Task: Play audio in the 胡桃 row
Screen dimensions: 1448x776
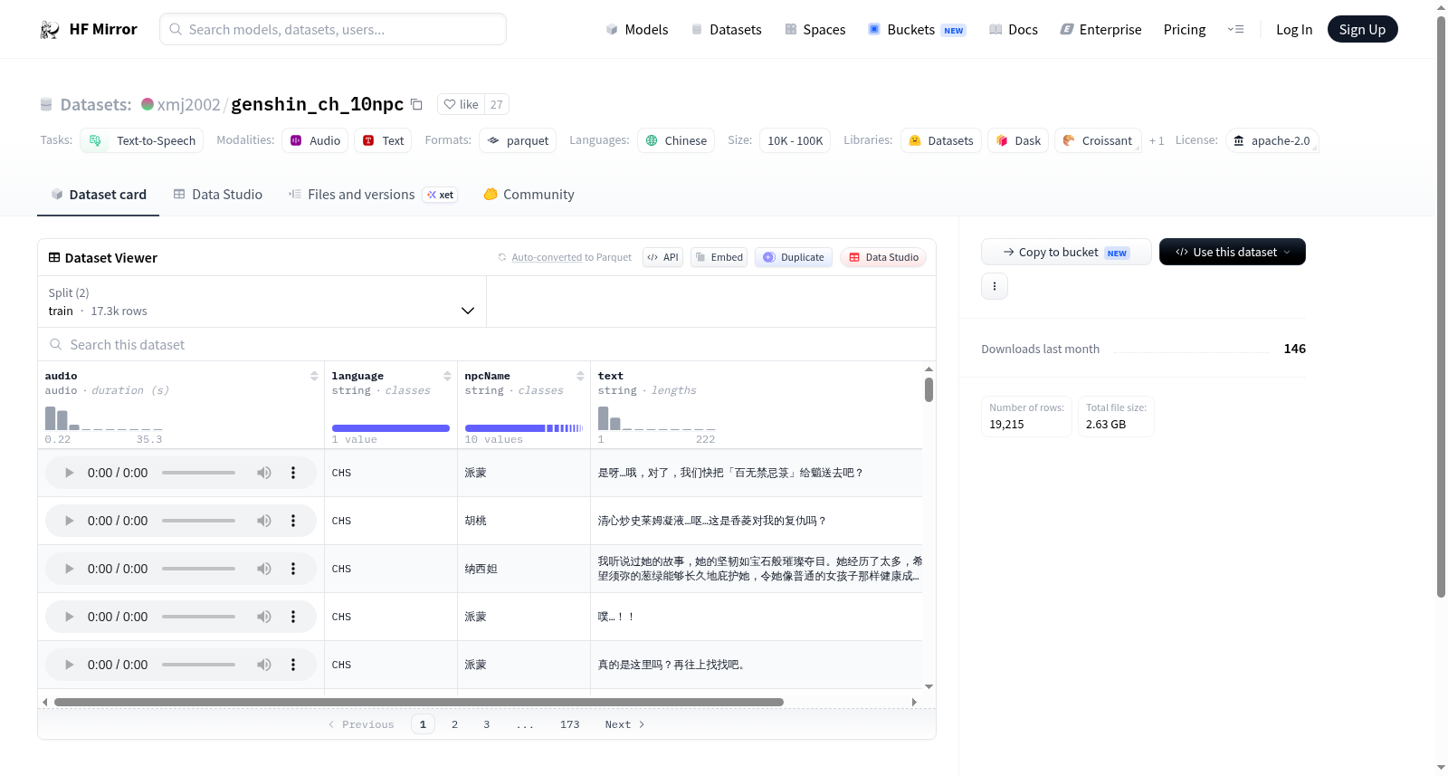Action: point(69,521)
